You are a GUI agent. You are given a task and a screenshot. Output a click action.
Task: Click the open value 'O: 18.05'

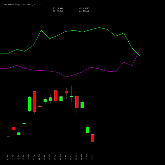click(58, 11)
